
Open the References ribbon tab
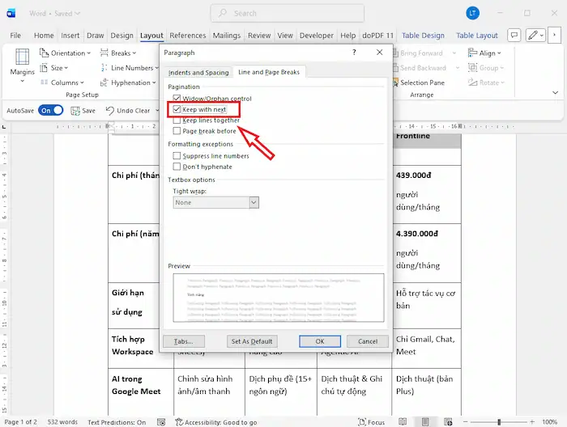pyautogui.click(x=187, y=36)
